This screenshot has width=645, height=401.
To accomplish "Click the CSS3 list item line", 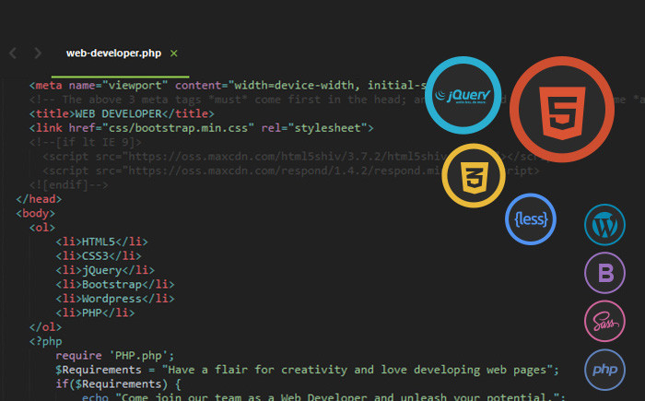I will 99,256.
